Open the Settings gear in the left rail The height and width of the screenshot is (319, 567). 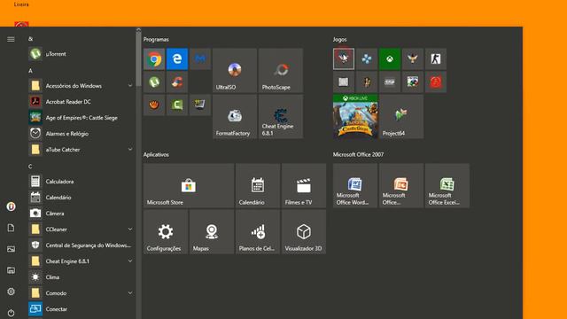(x=11, y=292)
